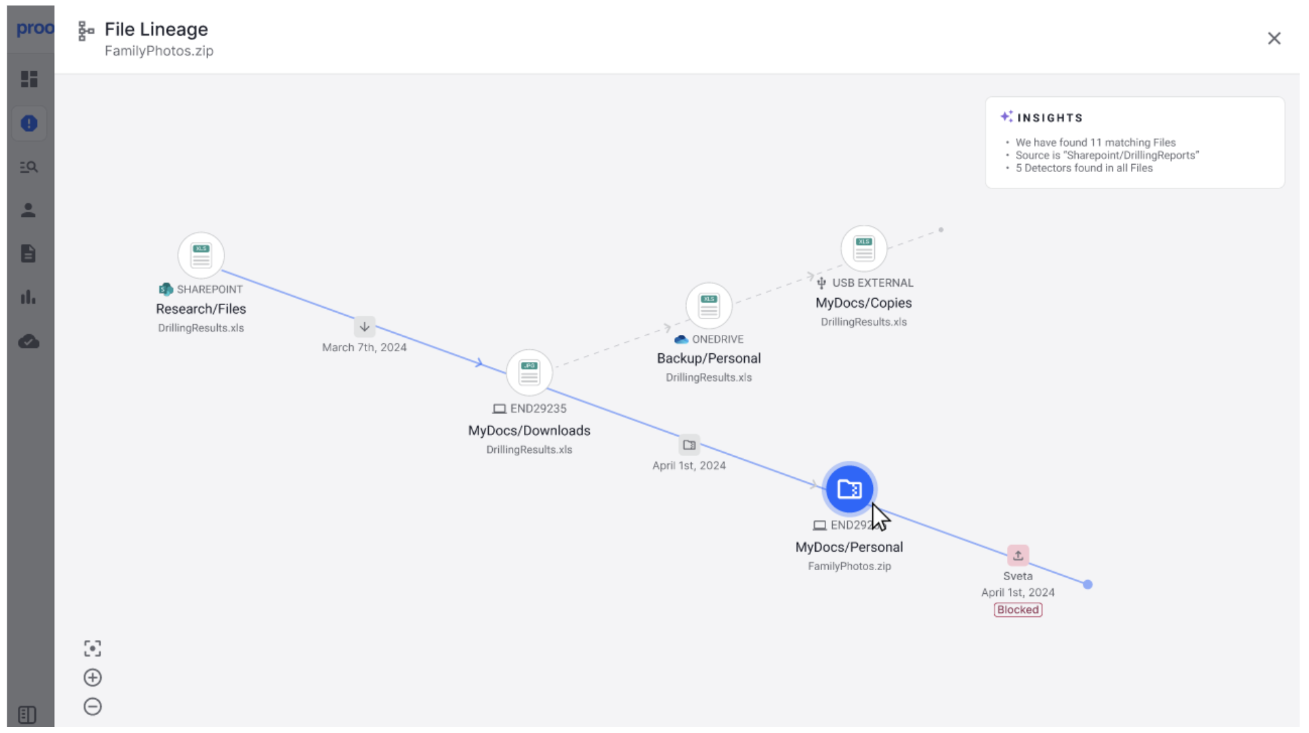The width and height of the screenshot is (1309, 733).
Task: Fit lineage graph to screen
Action: [x=92, y=649]
